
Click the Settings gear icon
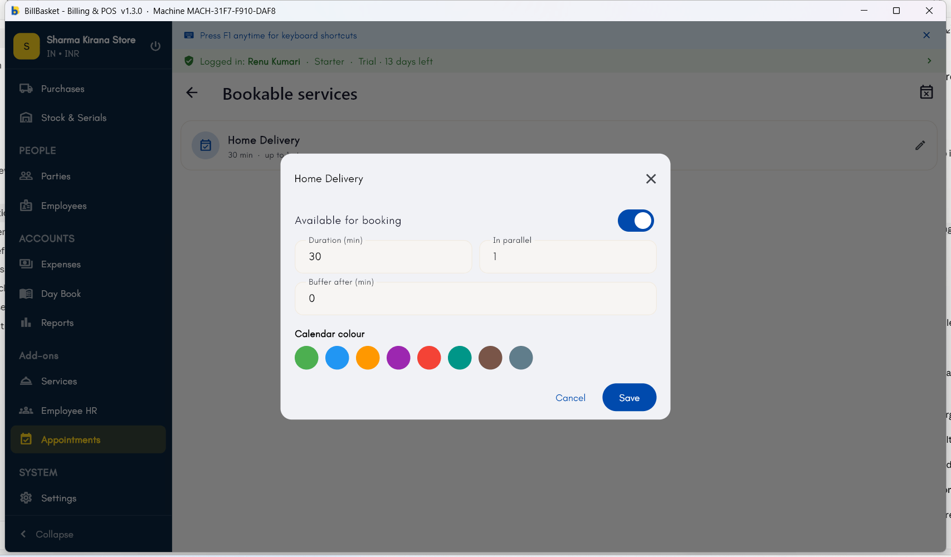(x=26, y=498)
